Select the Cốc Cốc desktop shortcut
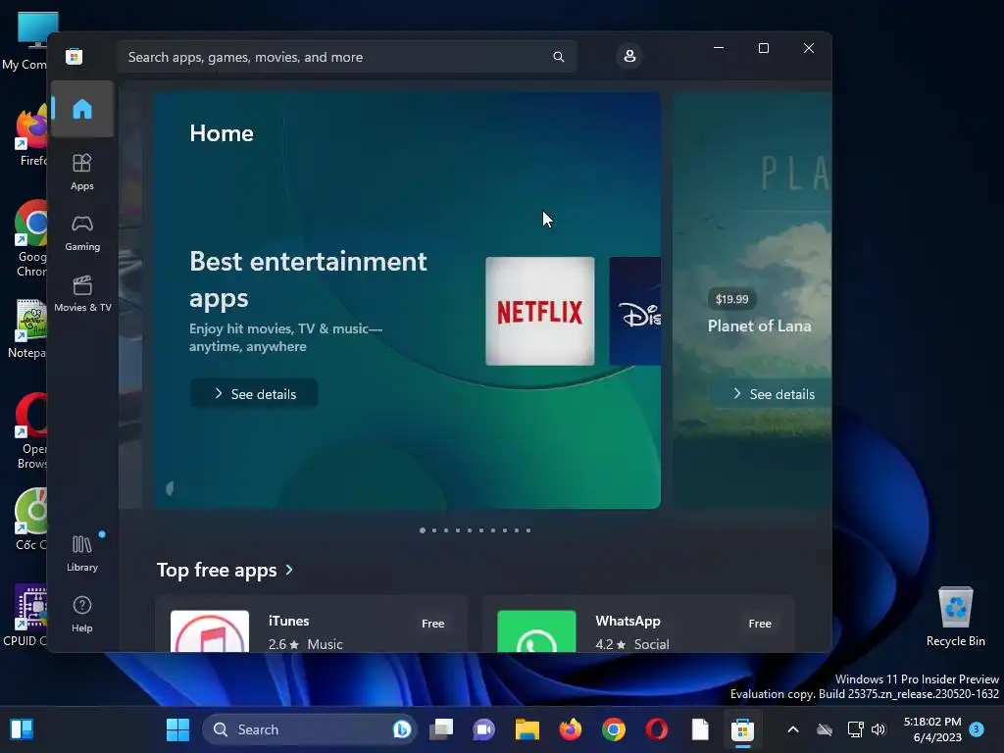1004x753 pixels. coord(30,520)
